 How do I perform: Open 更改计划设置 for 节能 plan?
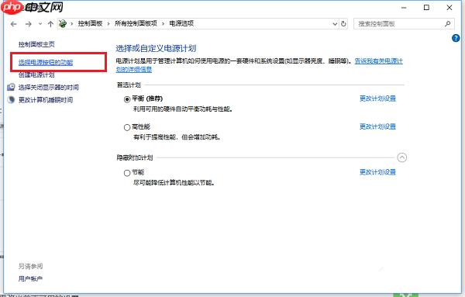(378, 172)
